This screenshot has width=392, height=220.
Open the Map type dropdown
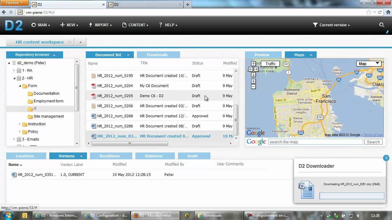tap(369, 64)
